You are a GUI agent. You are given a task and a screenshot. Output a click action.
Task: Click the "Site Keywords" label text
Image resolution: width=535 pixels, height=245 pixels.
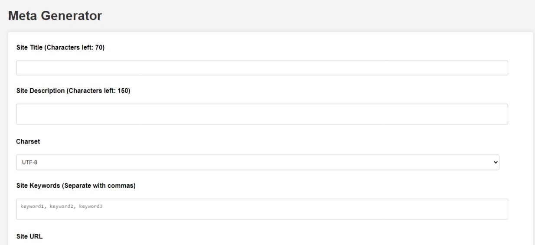pyautogui.click(x=38, y=186)
